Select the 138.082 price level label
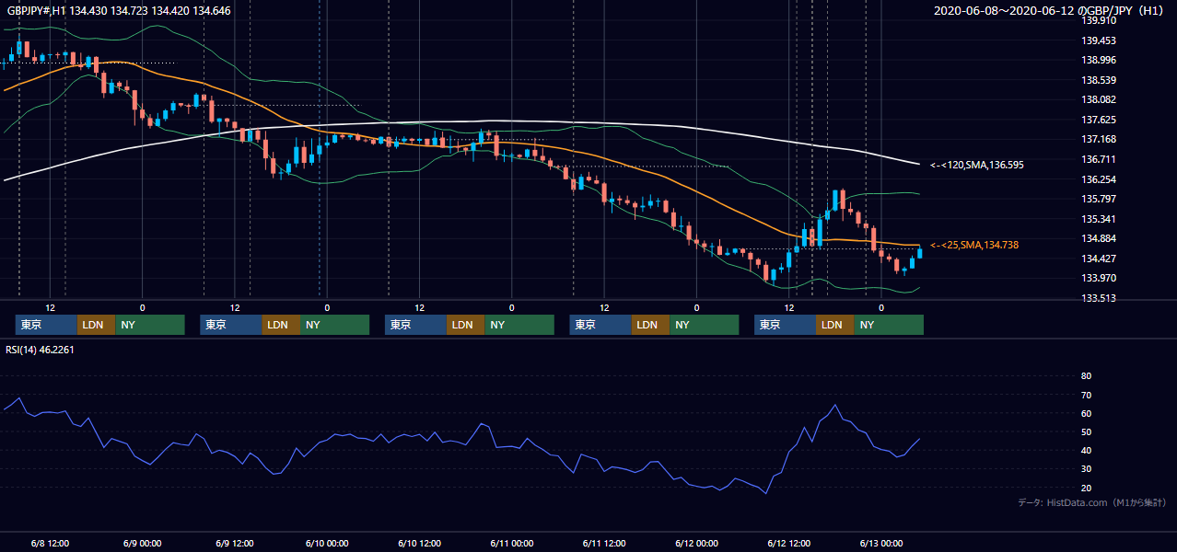1177x552 pixels. 1098,100
